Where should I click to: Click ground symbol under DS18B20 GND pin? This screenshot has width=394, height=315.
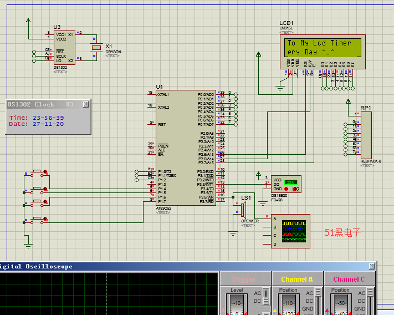(x=263, y=204)
